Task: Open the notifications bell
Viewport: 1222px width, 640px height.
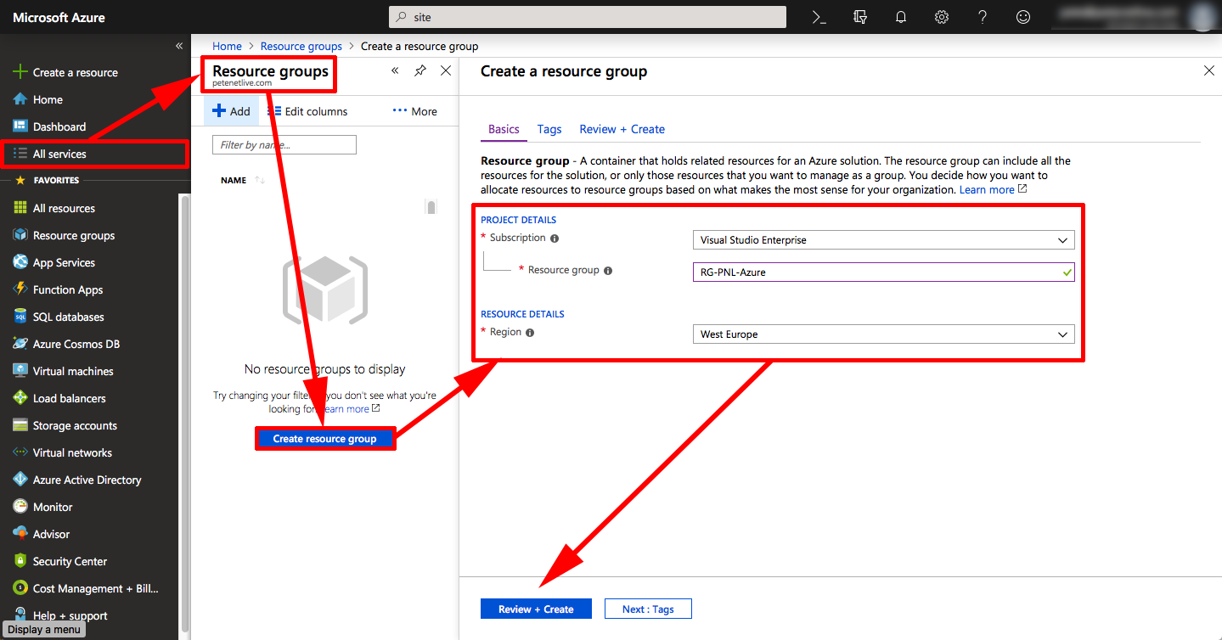Action: [901, 17]
